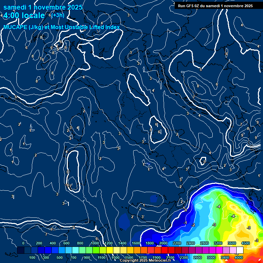Select the 'MUCAPE (J/kg) et Most Unstable Lifted Index' caption
This screenshot has height=263, width=263.
coord(62,27)
